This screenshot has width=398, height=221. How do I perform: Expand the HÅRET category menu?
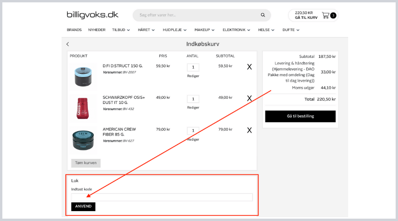pyautogui.click(x=148, y=30)
